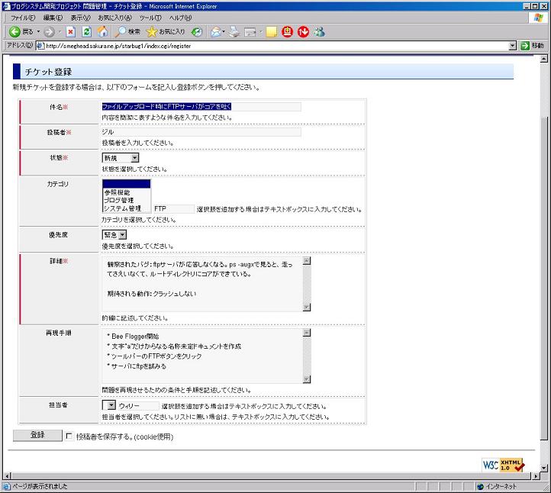Click the 移動 Go button
This screenshot has width=551, height=493.
click(532, 46)
